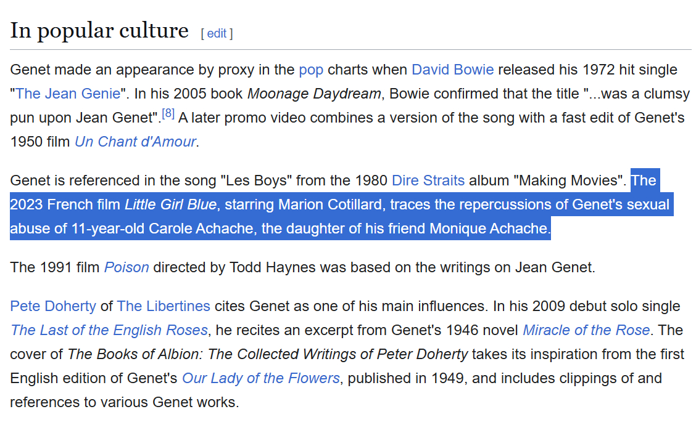Open The Libertines link

click(x=164, y=306)
